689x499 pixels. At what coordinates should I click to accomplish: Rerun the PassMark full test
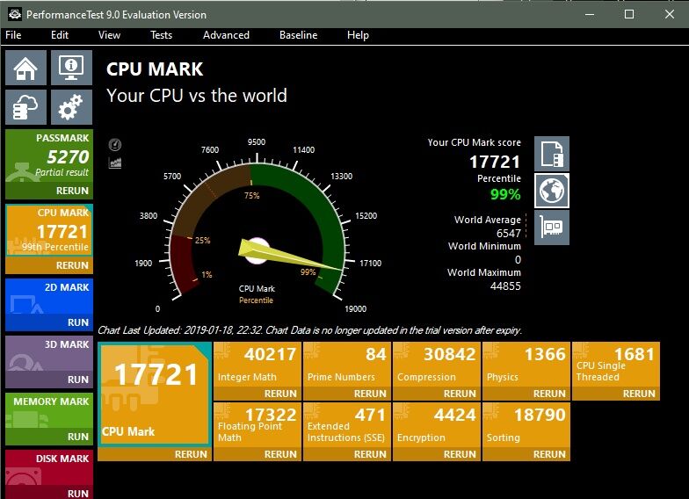coord(49,191)
